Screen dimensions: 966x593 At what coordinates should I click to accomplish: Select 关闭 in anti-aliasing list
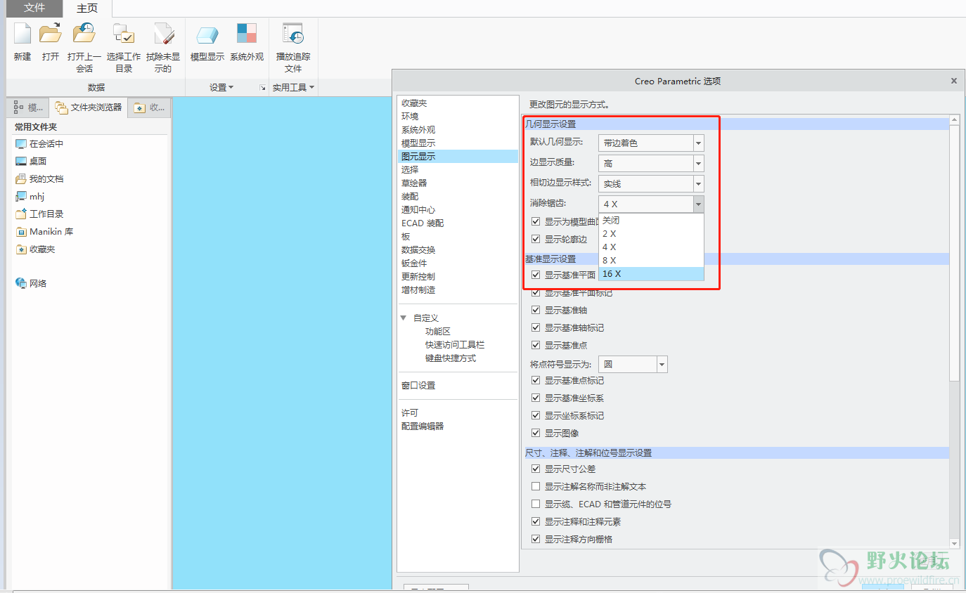point(651,220)
